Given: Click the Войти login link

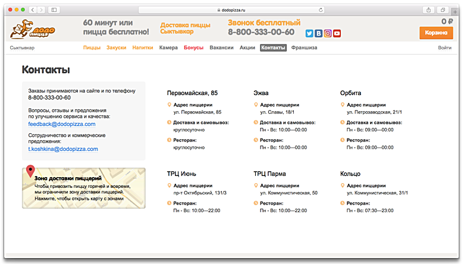Looking at the screenshot, I should point(445,48).
